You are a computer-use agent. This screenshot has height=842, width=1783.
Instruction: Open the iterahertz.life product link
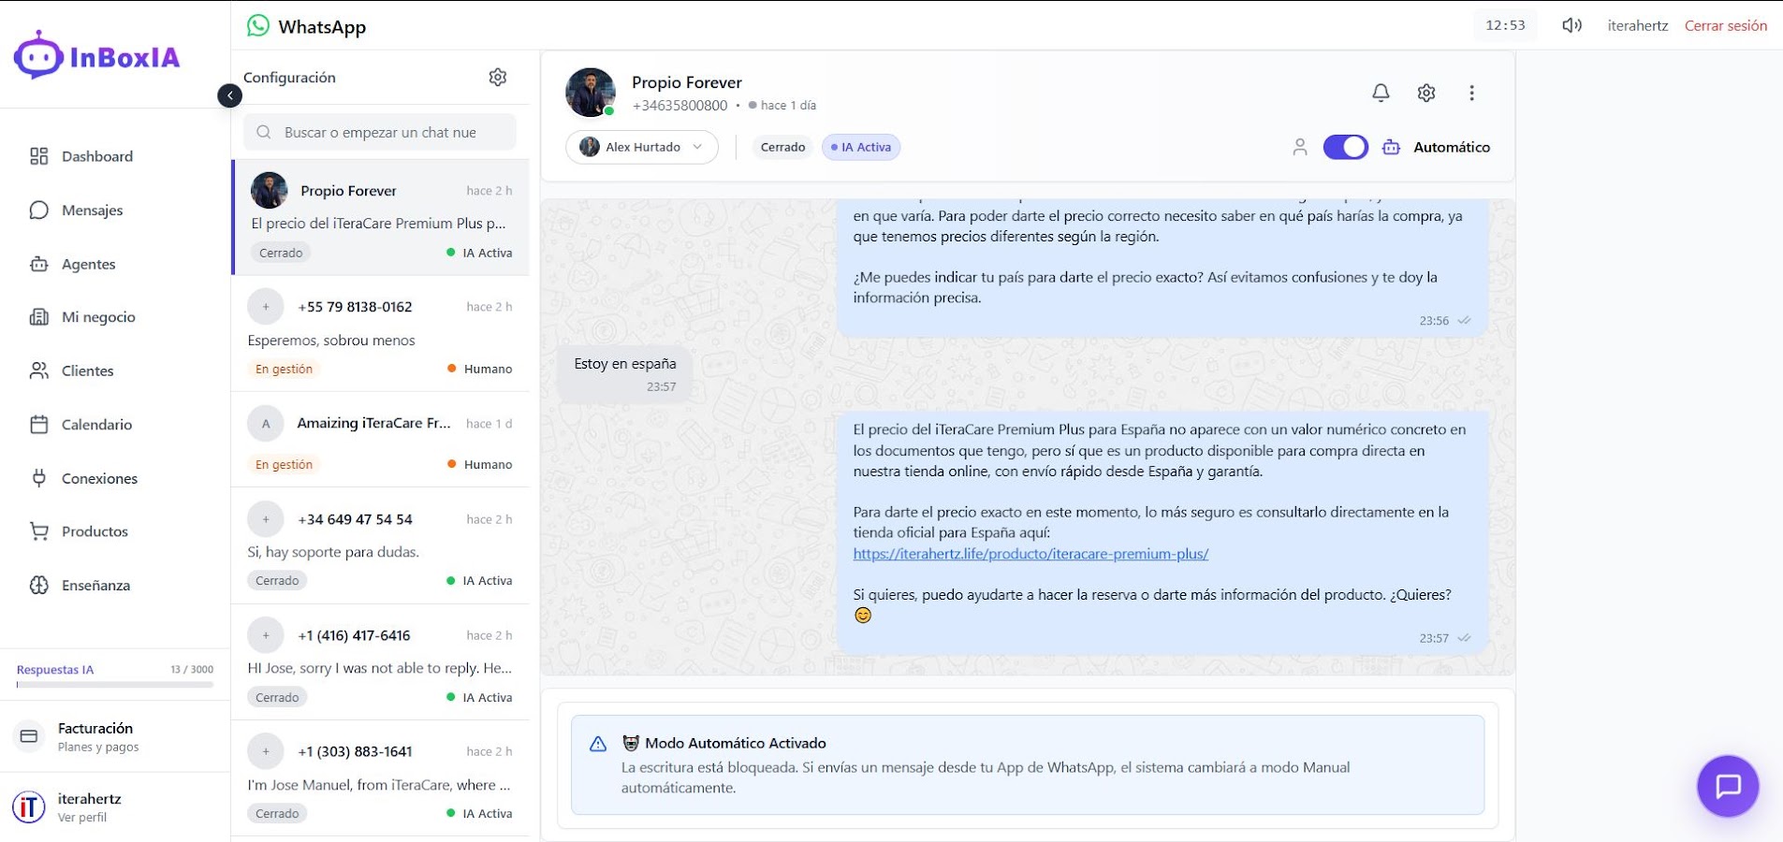[1030, 554]
